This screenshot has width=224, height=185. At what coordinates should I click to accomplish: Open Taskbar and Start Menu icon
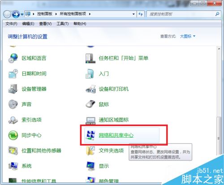(90, 58)
